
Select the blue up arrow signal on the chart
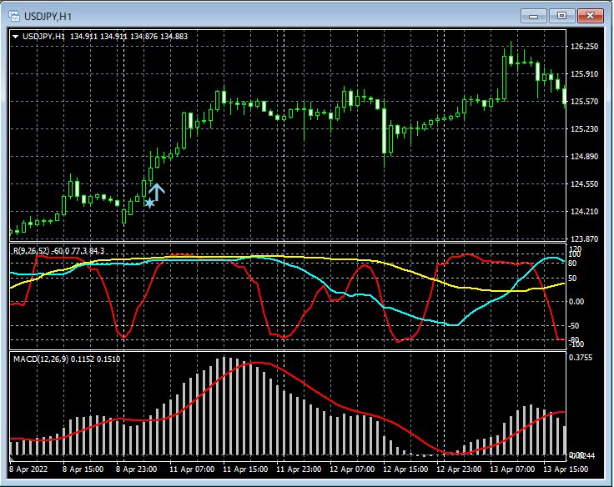(157, 191)
